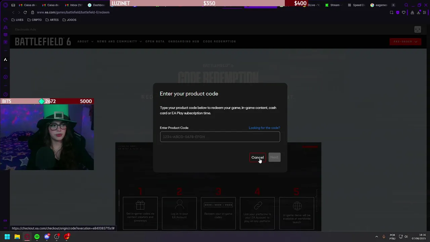Switch to the Speed Dial tab
Screen dimensions: 430x242
[x=356, y=5]
